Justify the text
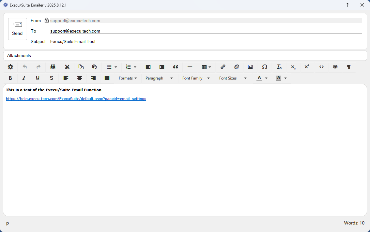 tap(107, 78)
